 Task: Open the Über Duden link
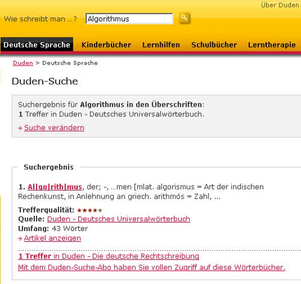tap(280, 5)
